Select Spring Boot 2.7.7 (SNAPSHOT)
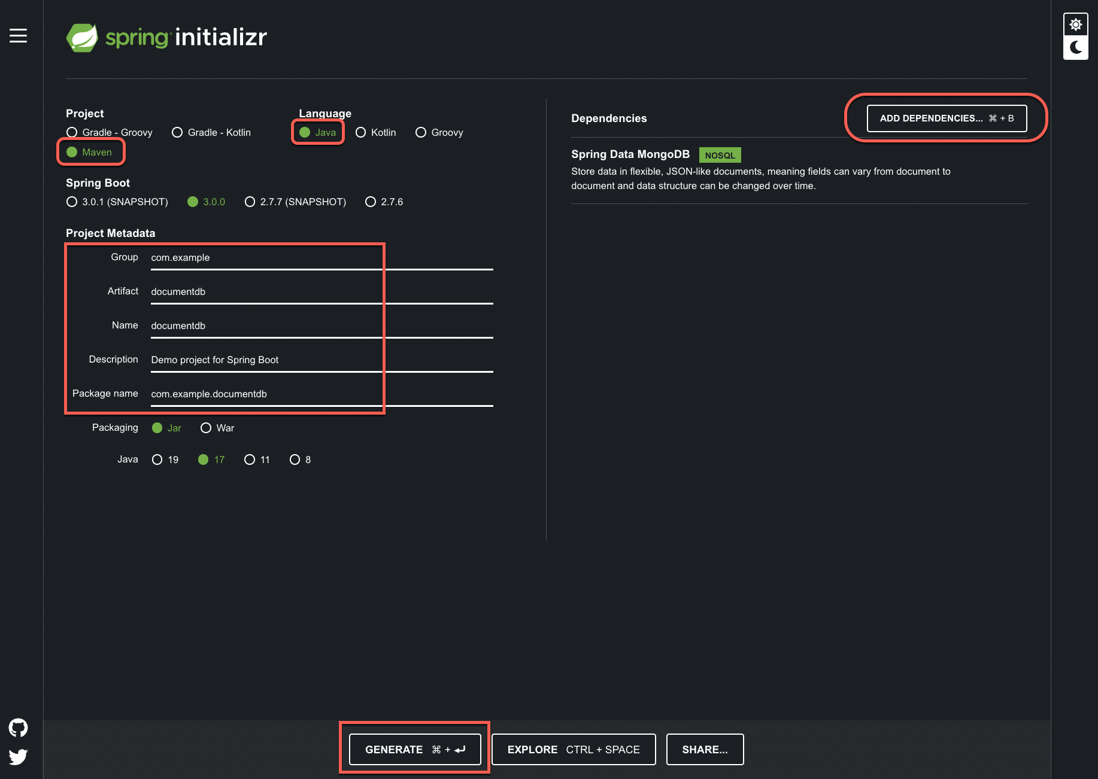Viewport: 1098px width, 779px height. point(296,202)
